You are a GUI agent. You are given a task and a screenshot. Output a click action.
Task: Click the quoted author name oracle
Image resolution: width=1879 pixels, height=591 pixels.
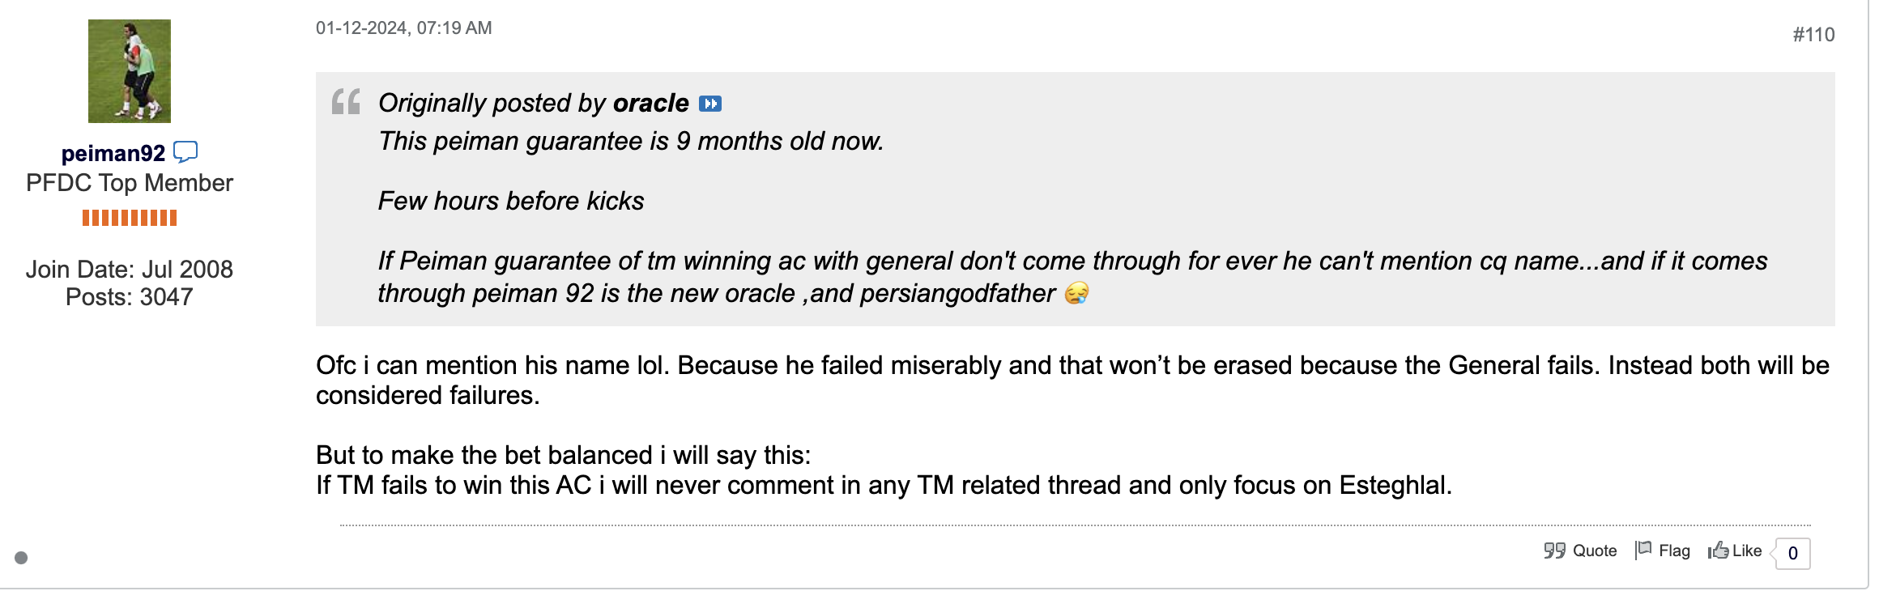[x=650, y=103]
